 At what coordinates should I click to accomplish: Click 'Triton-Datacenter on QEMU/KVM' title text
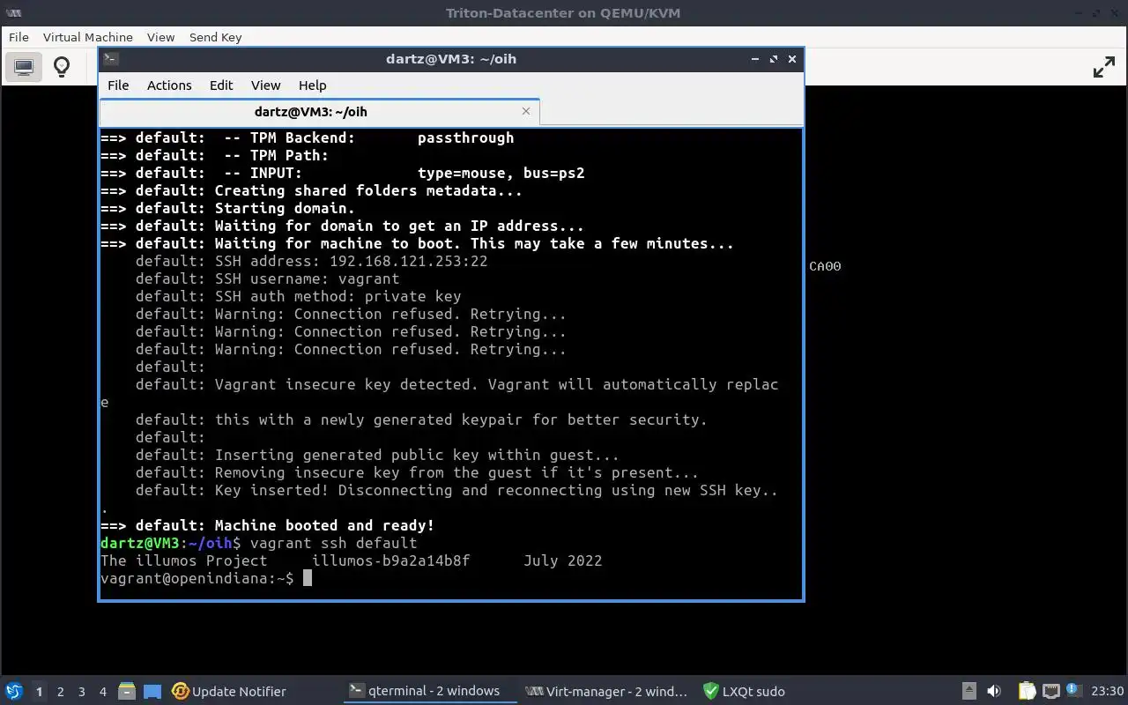pyautogui.click(x=563, y=12)
